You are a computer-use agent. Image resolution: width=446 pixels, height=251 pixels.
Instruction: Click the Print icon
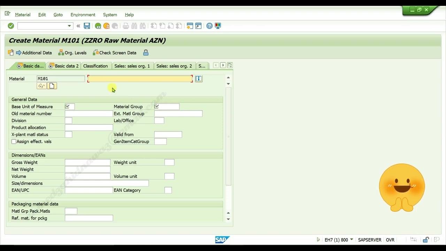tap(126, 26)
